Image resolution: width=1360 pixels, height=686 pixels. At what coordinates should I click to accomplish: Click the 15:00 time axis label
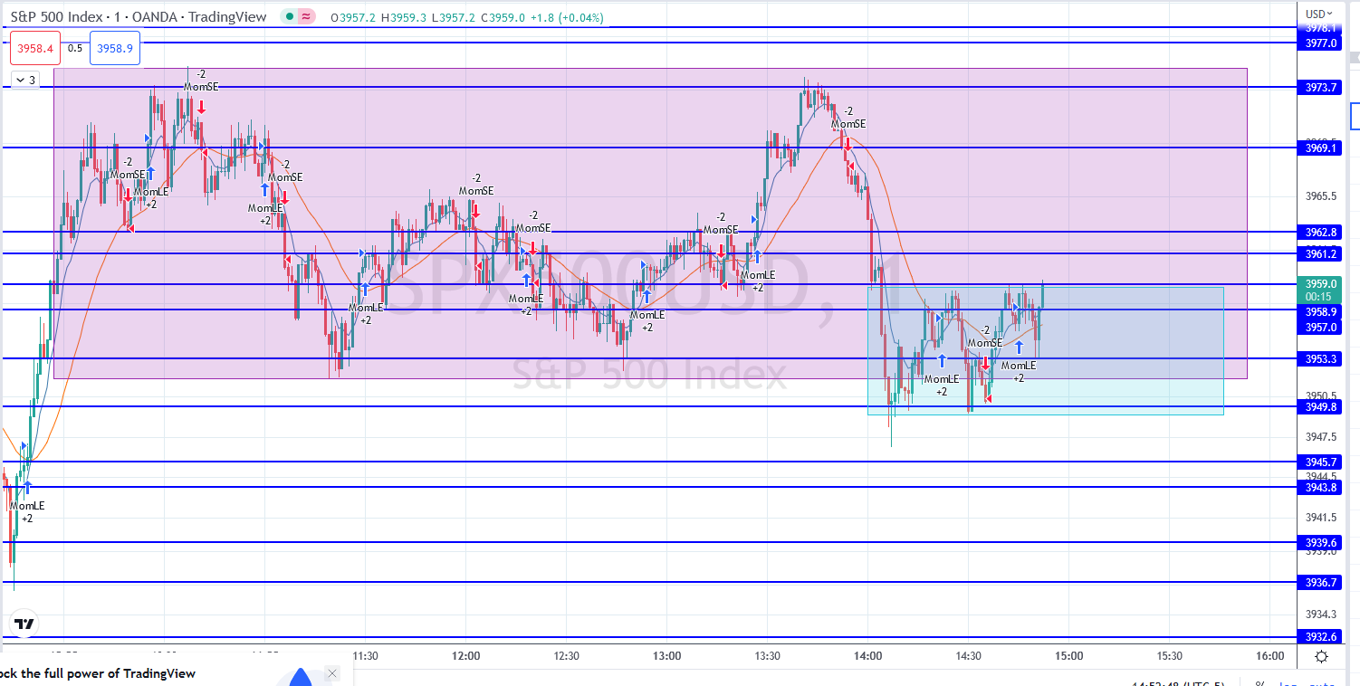pos(1068,656)
